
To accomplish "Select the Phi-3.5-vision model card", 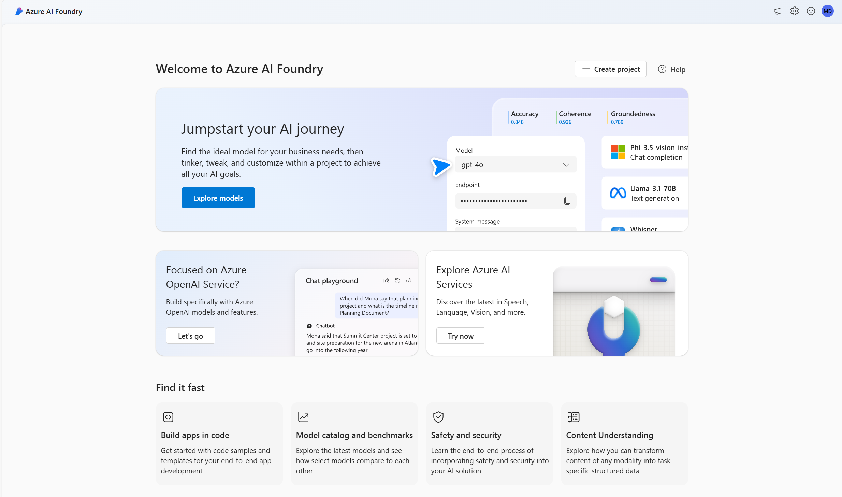I will click(645, 152).
